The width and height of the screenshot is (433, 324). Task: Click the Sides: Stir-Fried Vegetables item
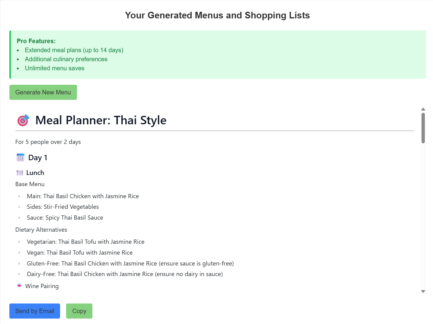[63, 207]
